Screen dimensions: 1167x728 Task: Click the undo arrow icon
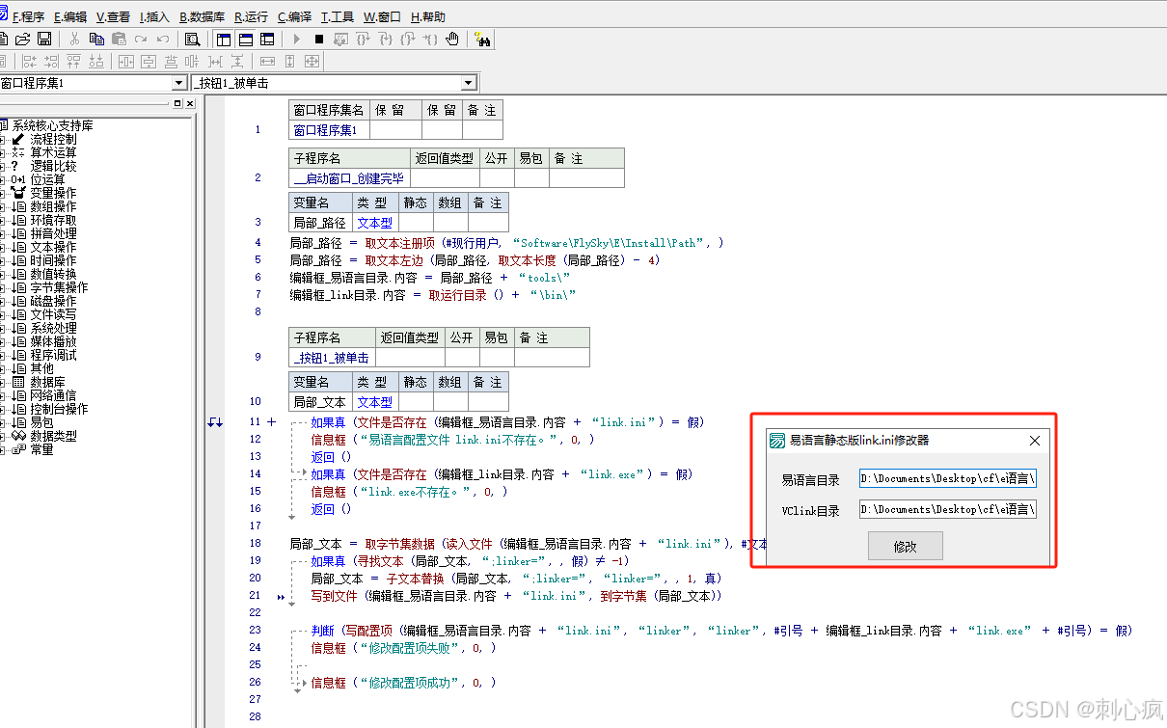click(163, 39)
